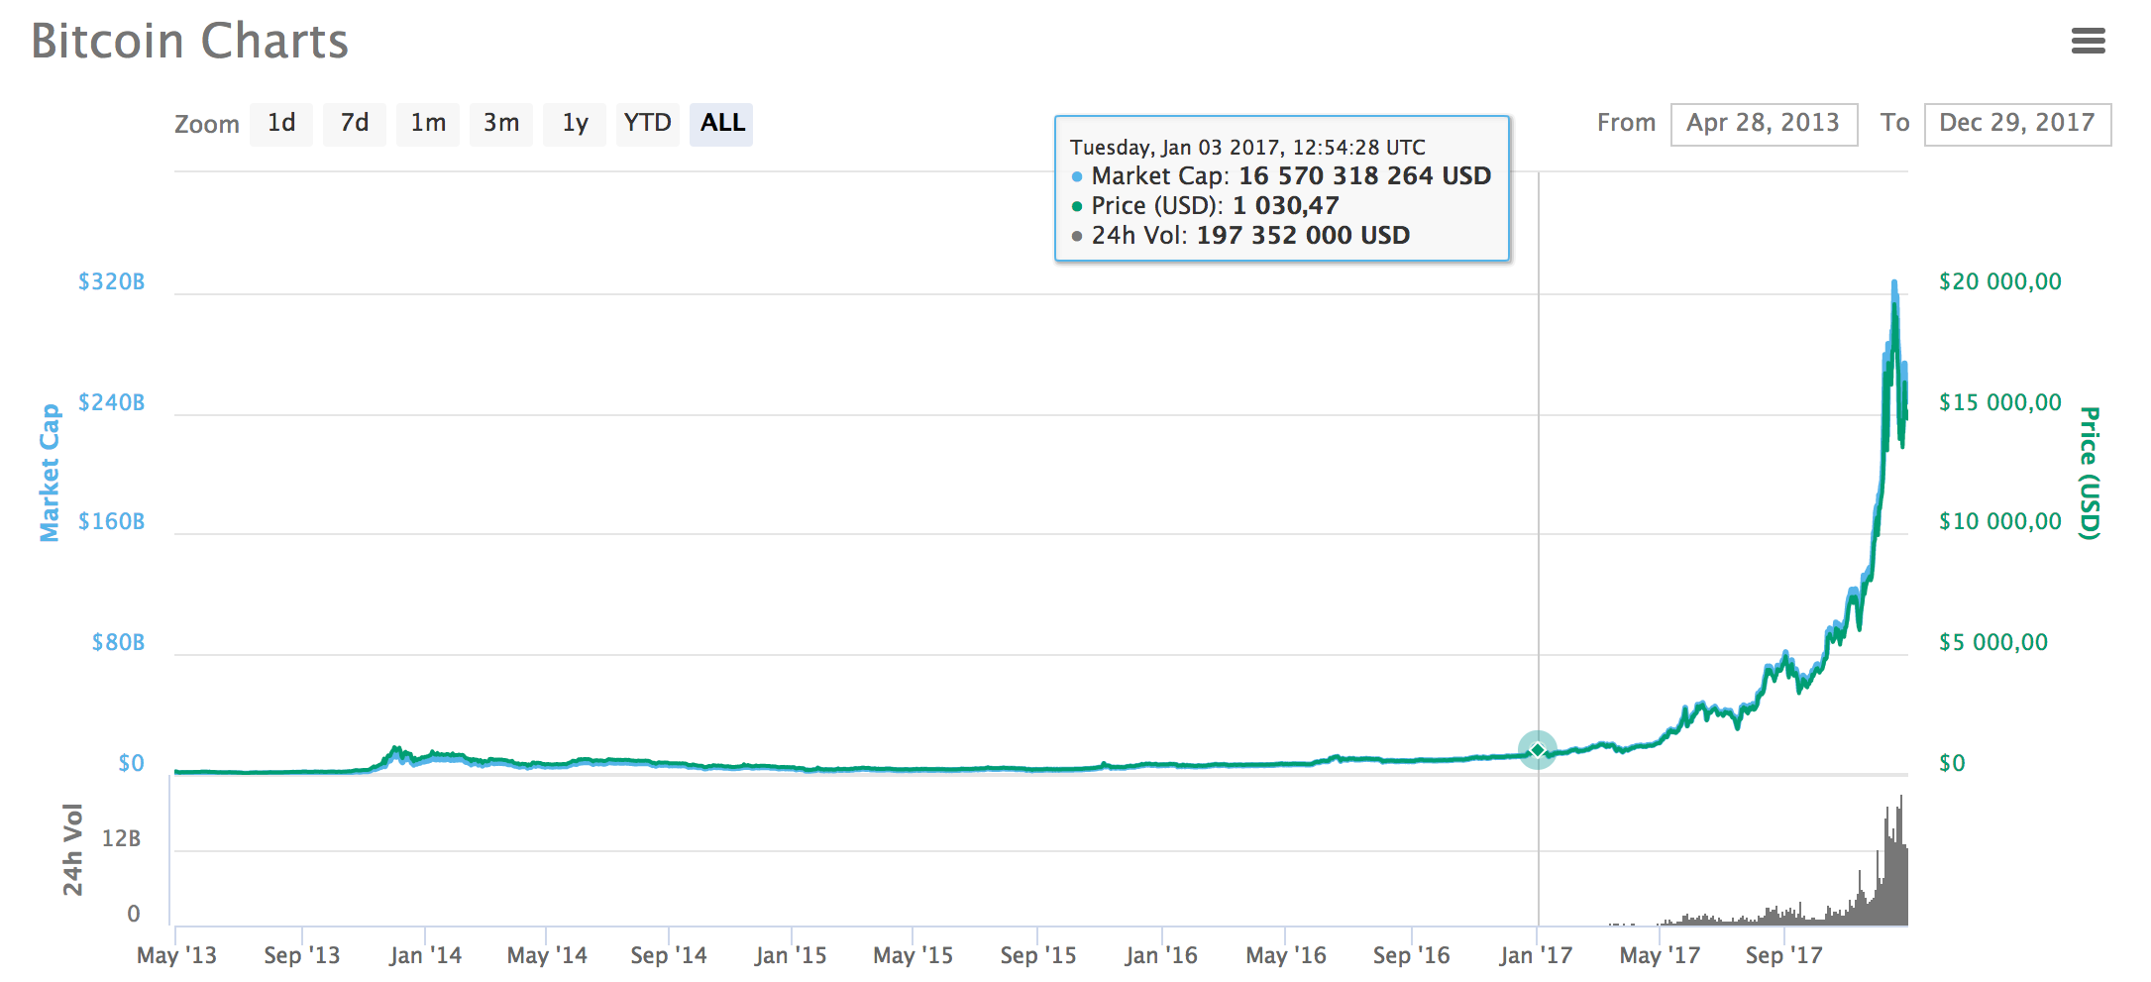Select the ALL zoom range
Viewport: 2151px width, 982px height.
(721, 124)
